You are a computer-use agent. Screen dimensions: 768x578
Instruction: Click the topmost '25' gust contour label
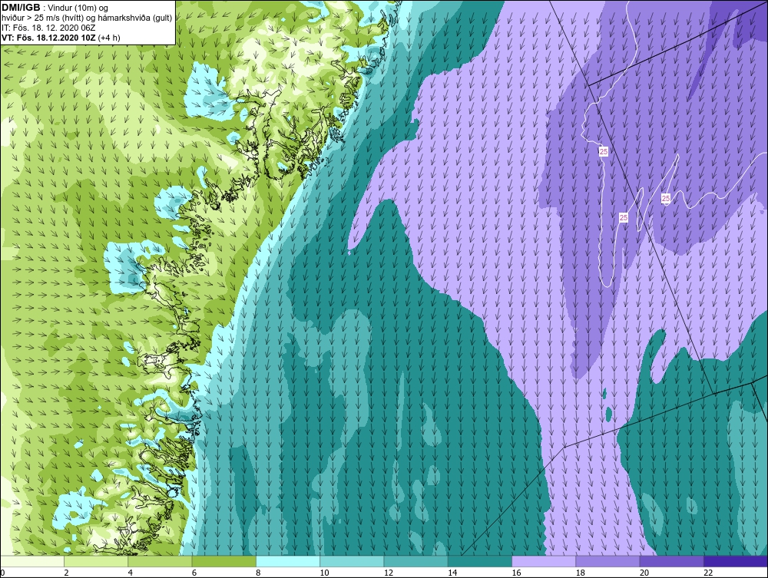(604, 152)
